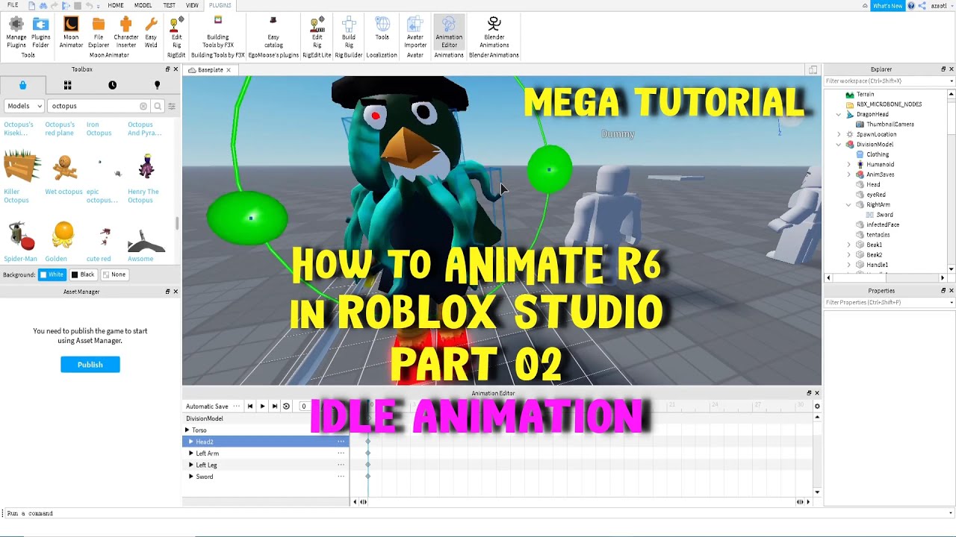Click the Head2 keyframe on the timeline
This screenshot has width=956, height=537.
pos(367,442)
